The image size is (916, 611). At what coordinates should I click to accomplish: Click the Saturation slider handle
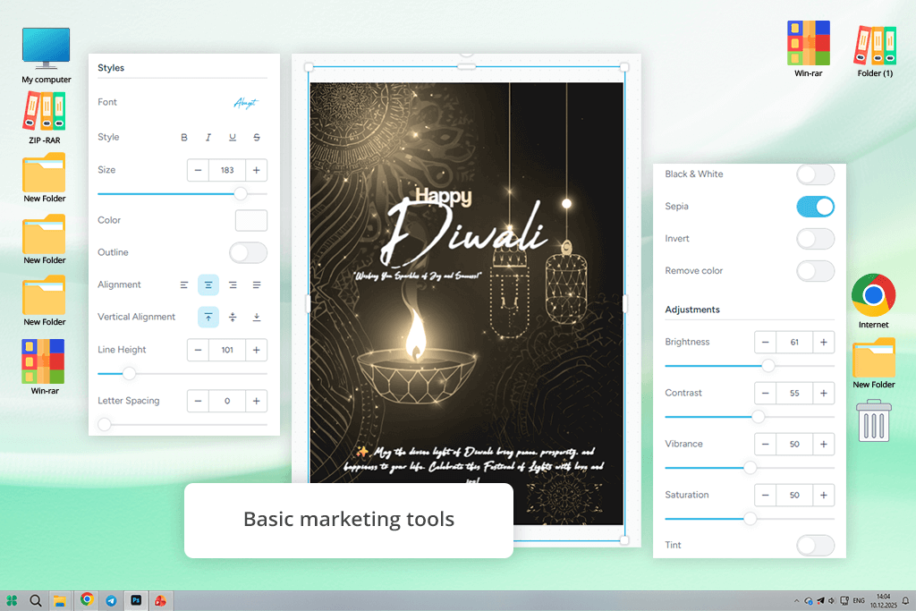coord(751,519)
